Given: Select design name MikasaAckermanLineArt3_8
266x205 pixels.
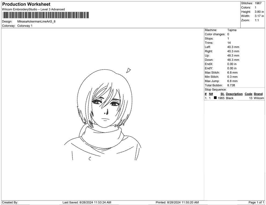Looking at the screenshot, I should (x=36, y=22).
